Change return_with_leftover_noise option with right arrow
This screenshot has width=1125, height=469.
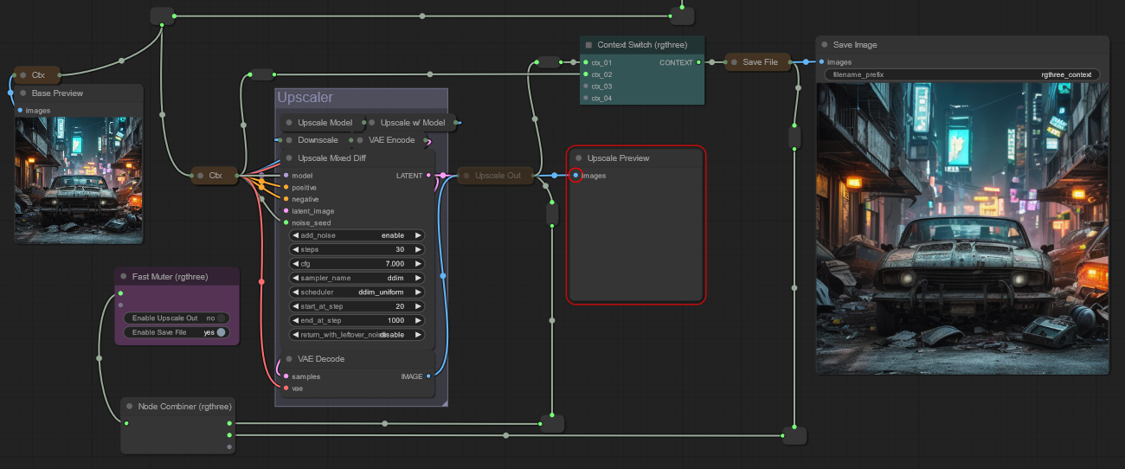[x=418, y=334]
